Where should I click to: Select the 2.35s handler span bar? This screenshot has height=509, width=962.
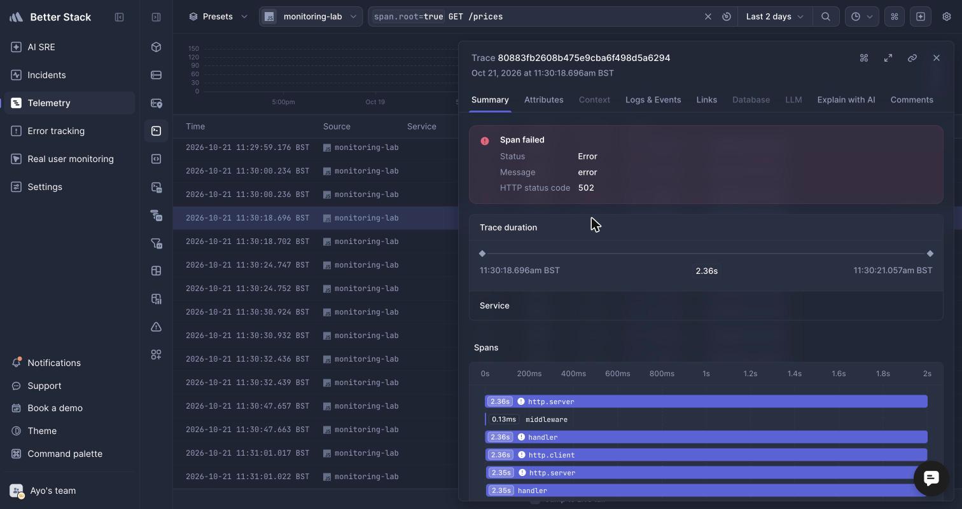tap(707, 491)
